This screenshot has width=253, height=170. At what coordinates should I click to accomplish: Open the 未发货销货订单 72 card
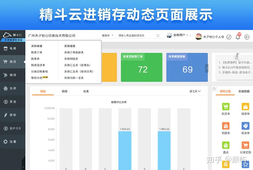coord(142,67)
